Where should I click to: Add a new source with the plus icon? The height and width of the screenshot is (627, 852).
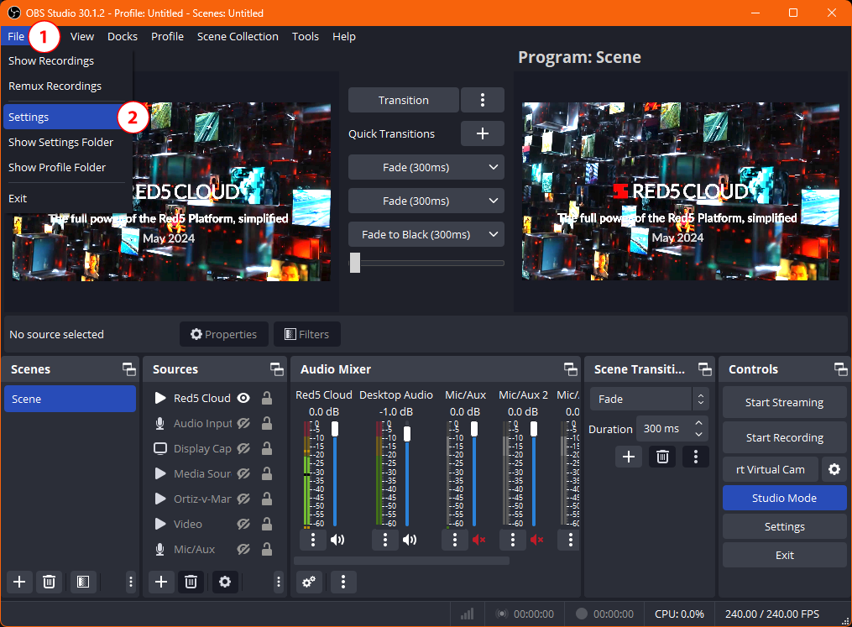click(161, 582)
